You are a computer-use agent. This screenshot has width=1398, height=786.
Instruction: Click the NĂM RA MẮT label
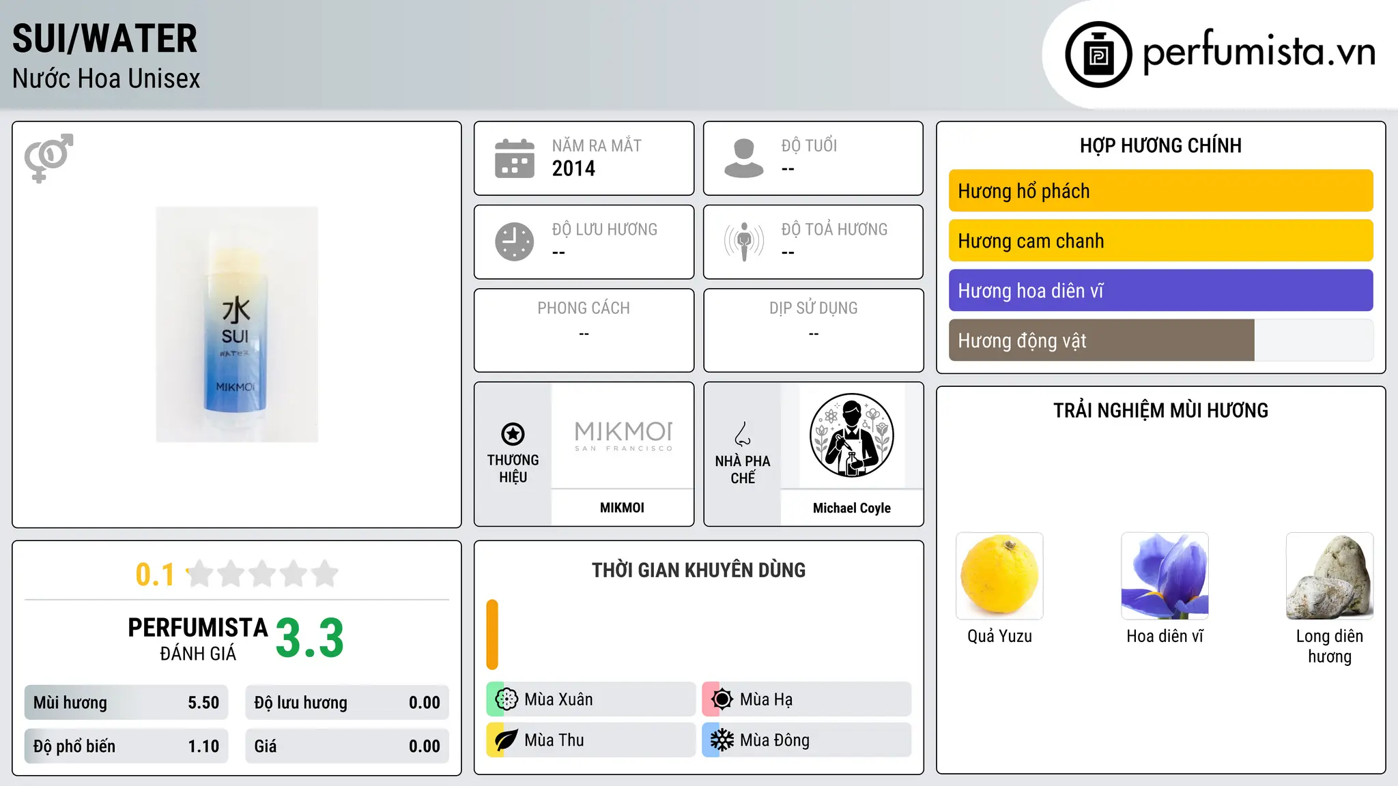pyautogui.click(x=597, y=145)
